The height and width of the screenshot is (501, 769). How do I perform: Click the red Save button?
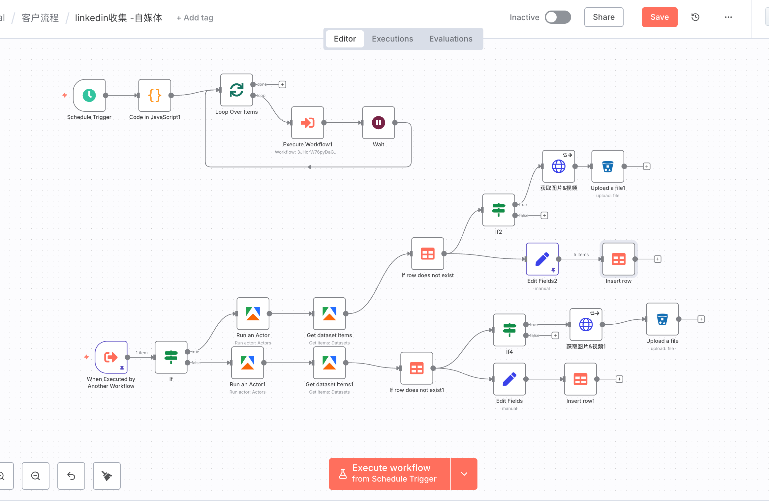tap(660, 17)
